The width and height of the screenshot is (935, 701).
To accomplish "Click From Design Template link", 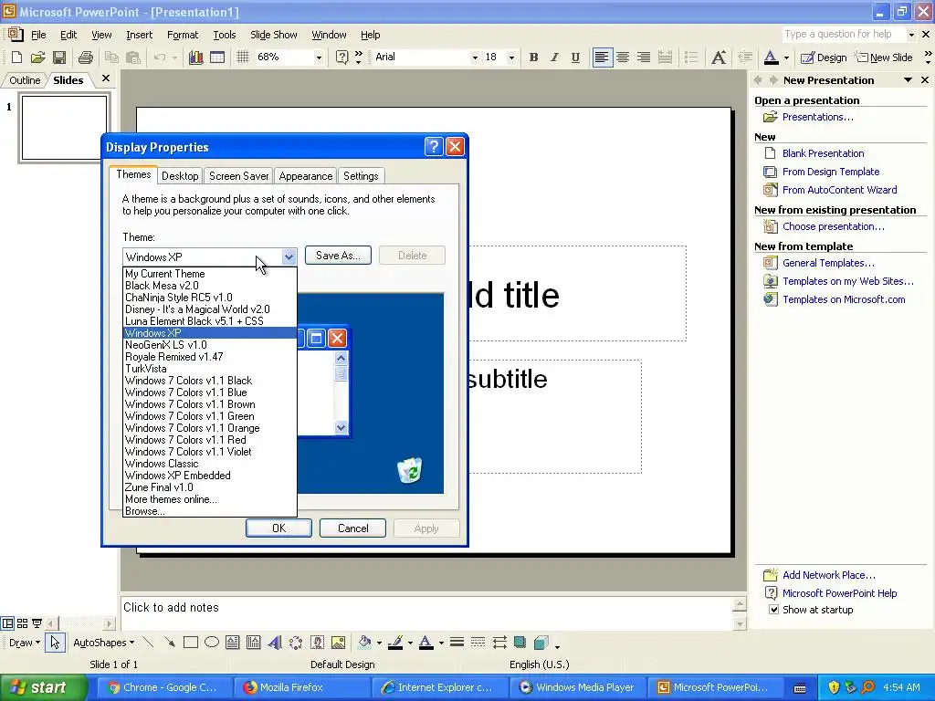I will pos(831,172).
